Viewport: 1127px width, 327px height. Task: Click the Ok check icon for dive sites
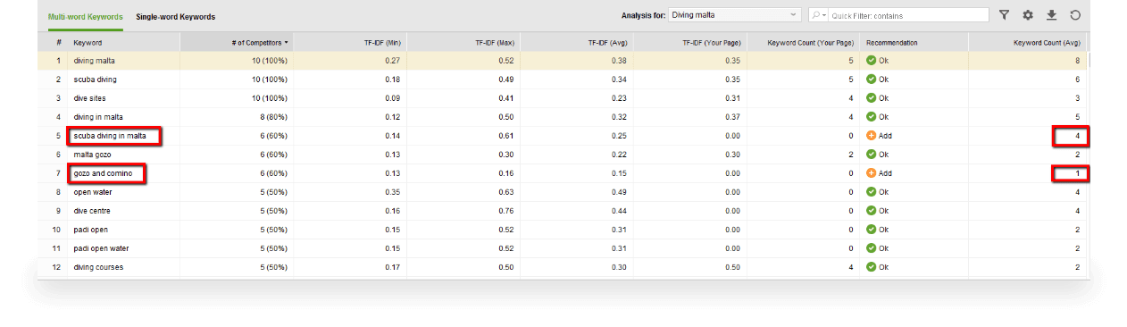[871, 98]
